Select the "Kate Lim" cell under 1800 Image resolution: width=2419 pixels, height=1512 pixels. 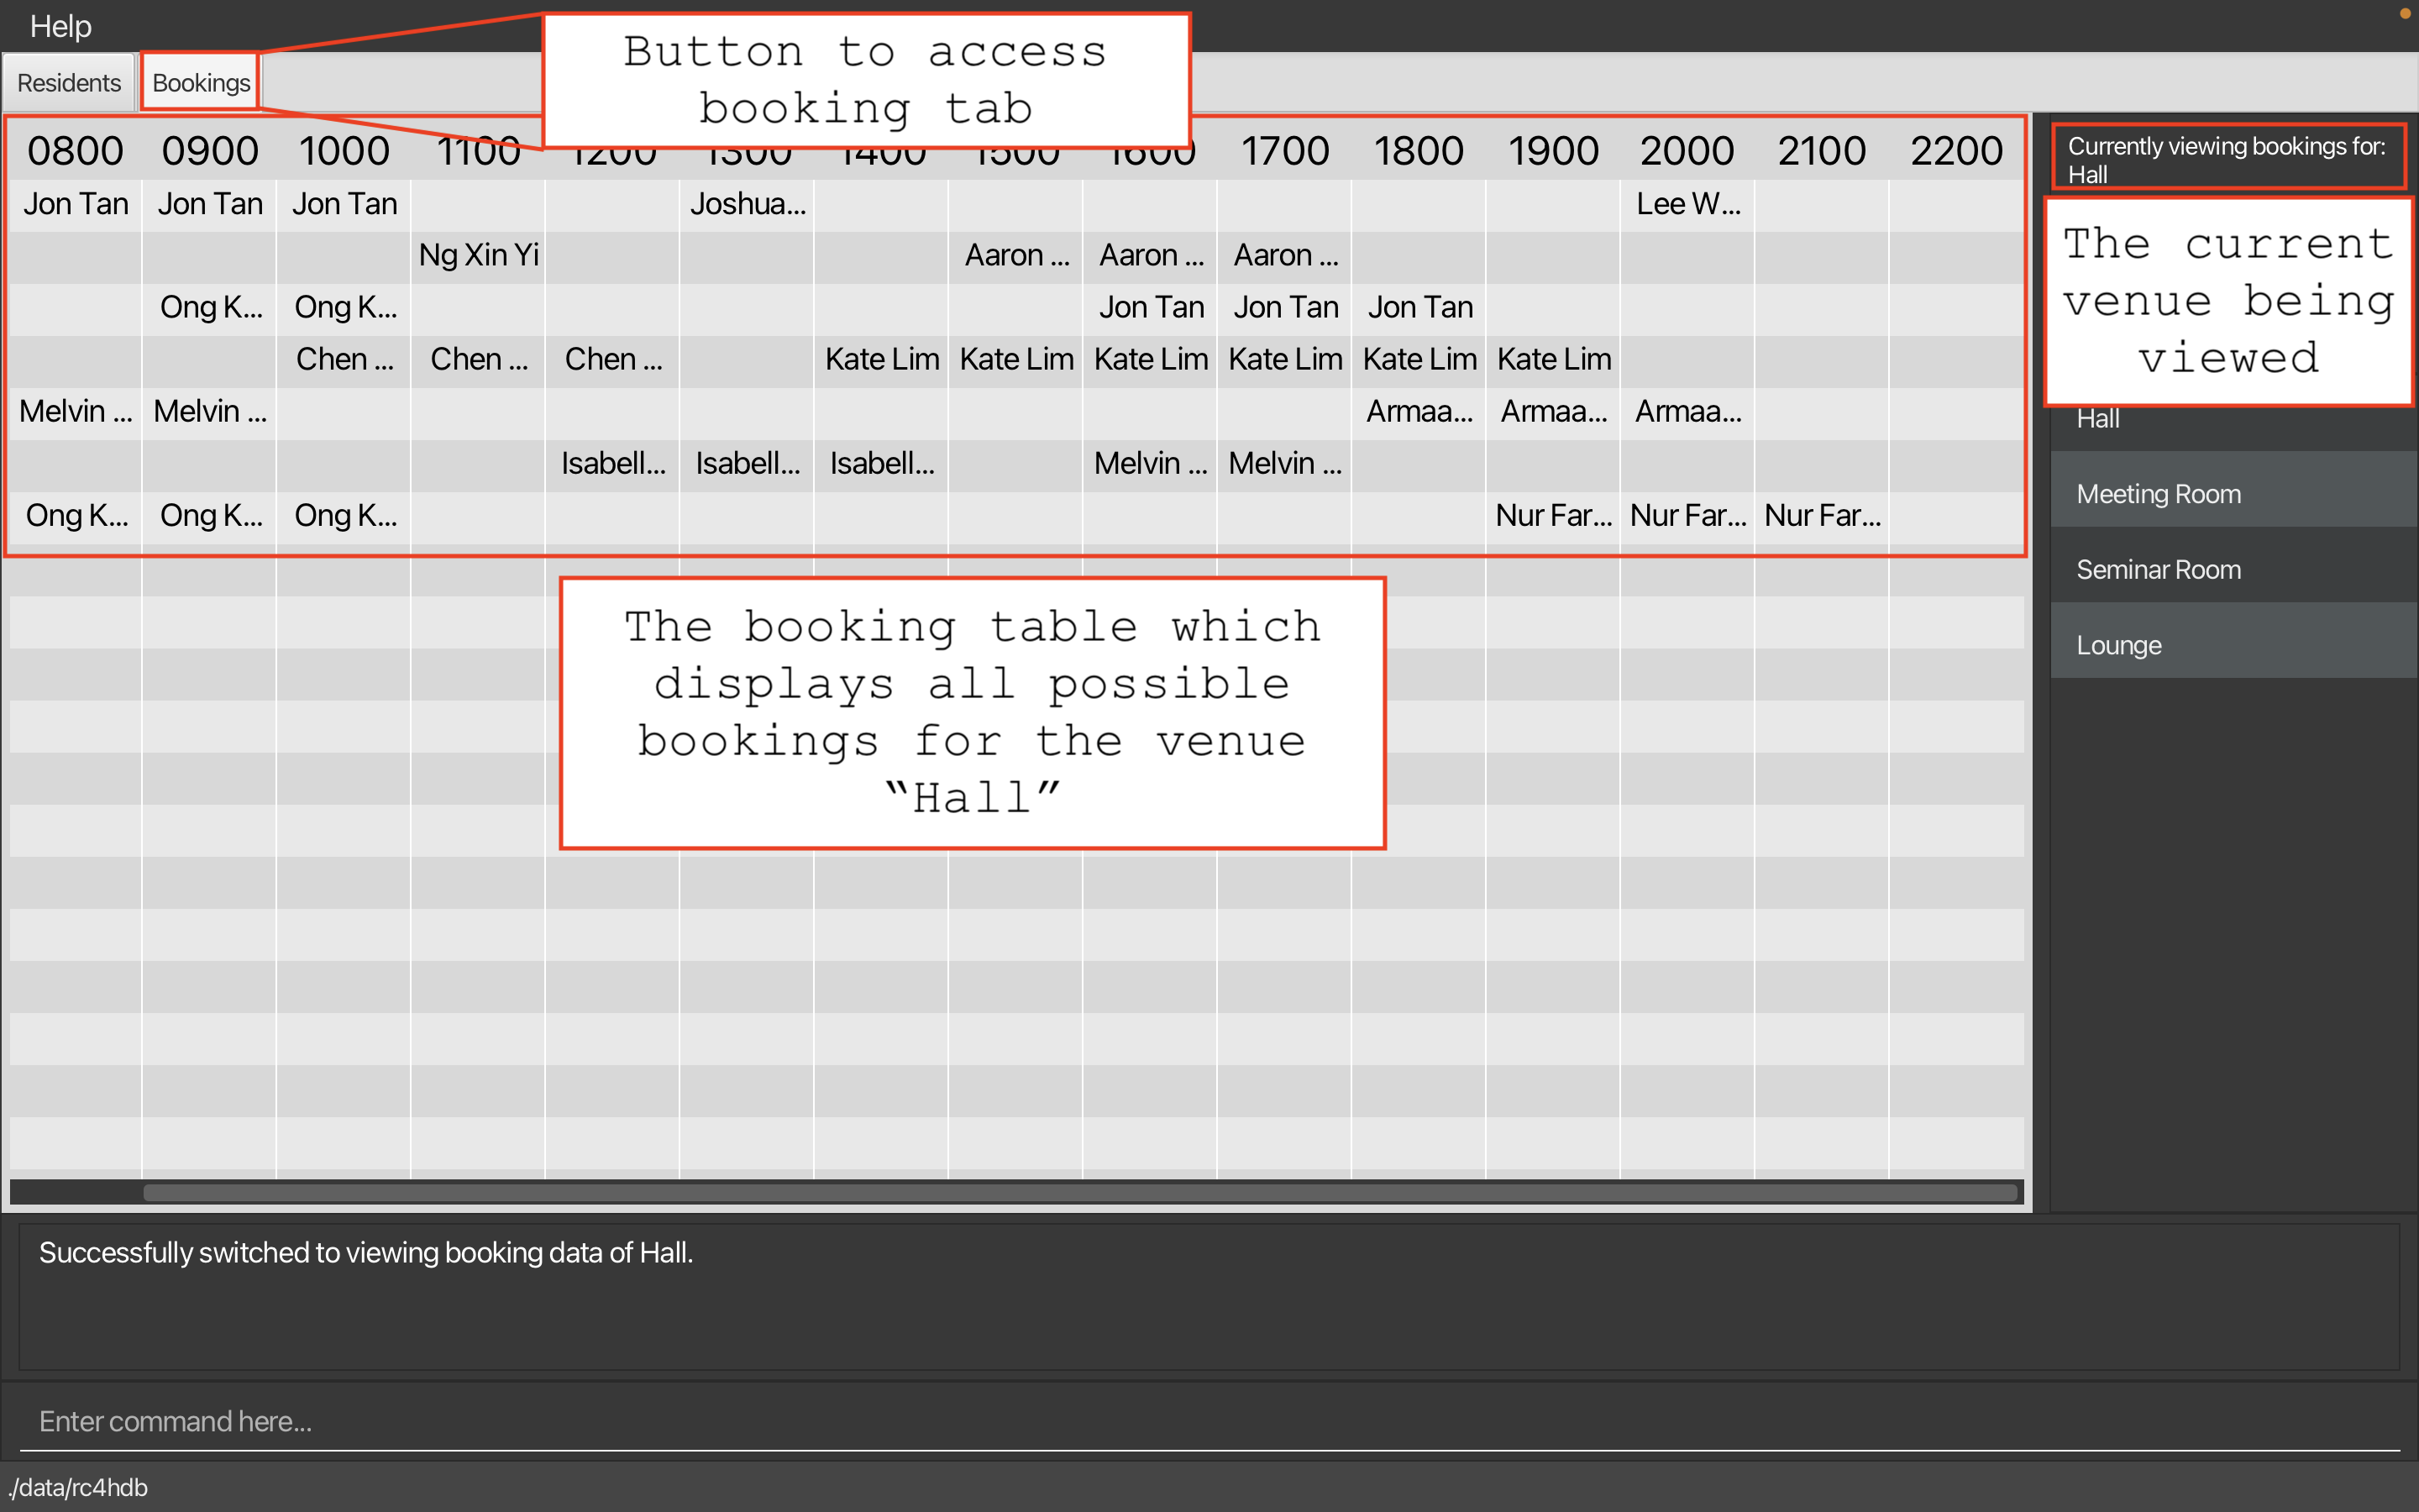click(1419, 360)
